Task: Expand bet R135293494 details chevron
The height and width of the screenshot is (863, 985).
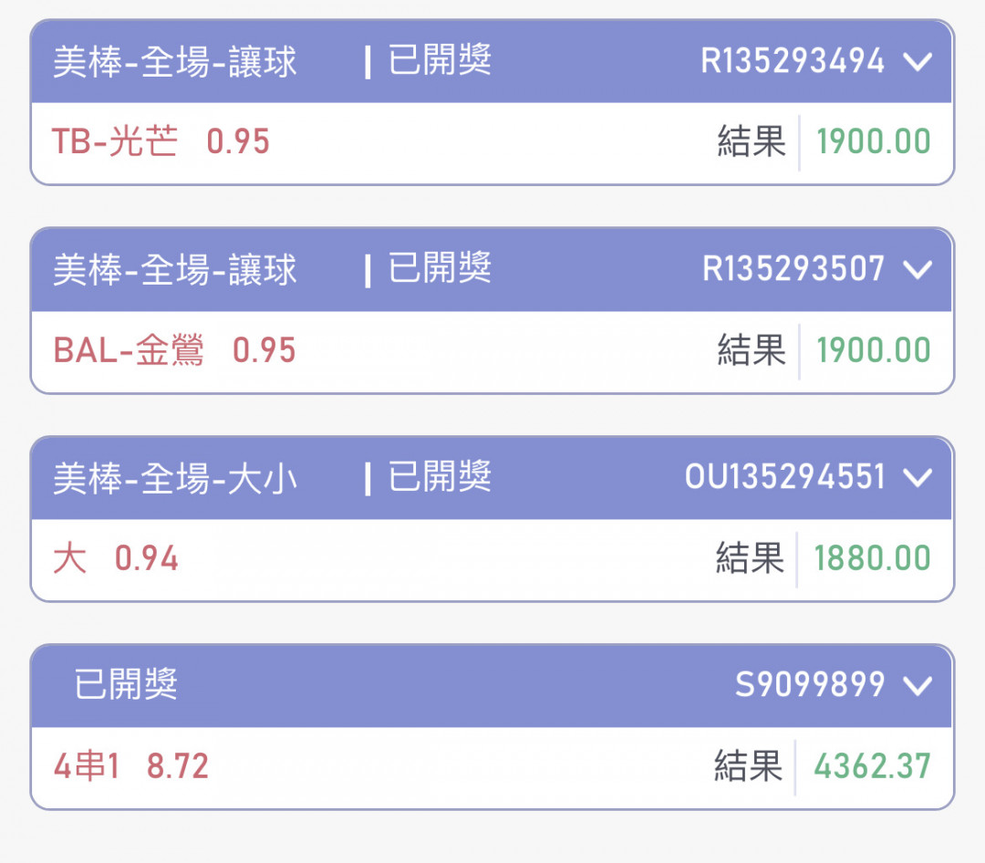Action: (917, 62)
